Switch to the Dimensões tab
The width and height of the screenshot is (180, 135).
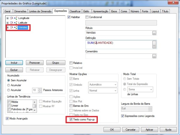coord(20,11)
